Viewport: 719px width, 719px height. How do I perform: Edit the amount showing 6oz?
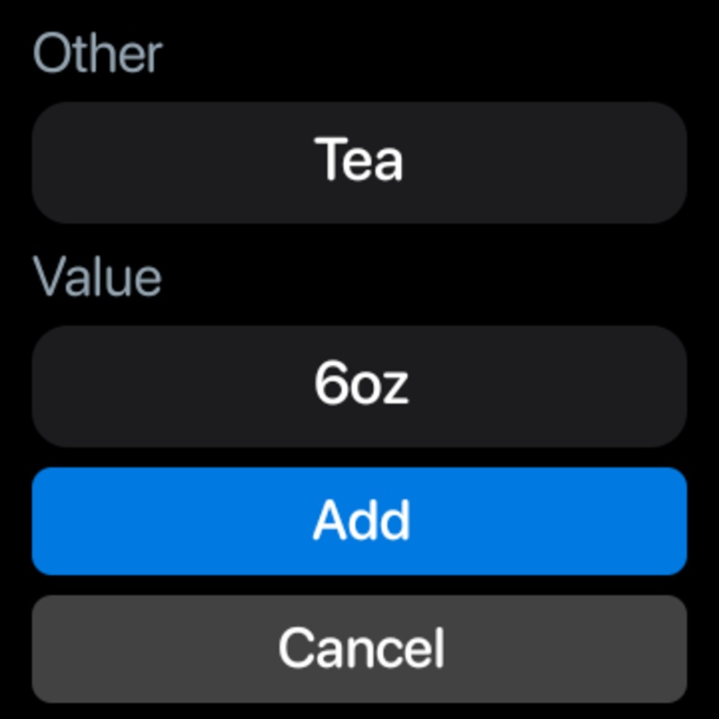pyautogui.click(x=359, y=386)
